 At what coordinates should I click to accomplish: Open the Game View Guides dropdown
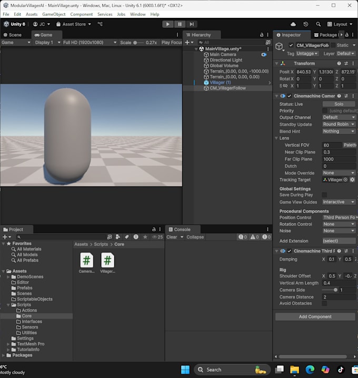point(339,202)
